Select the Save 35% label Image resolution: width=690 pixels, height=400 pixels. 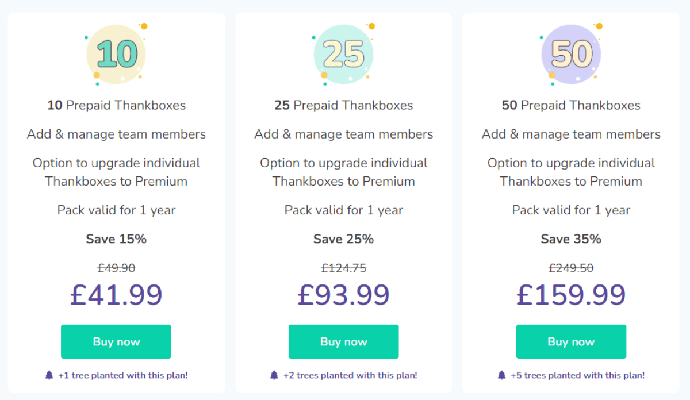pos(571,239)
